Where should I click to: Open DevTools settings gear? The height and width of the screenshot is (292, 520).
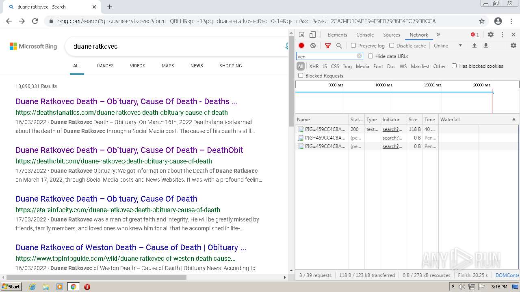coord(491,35)
